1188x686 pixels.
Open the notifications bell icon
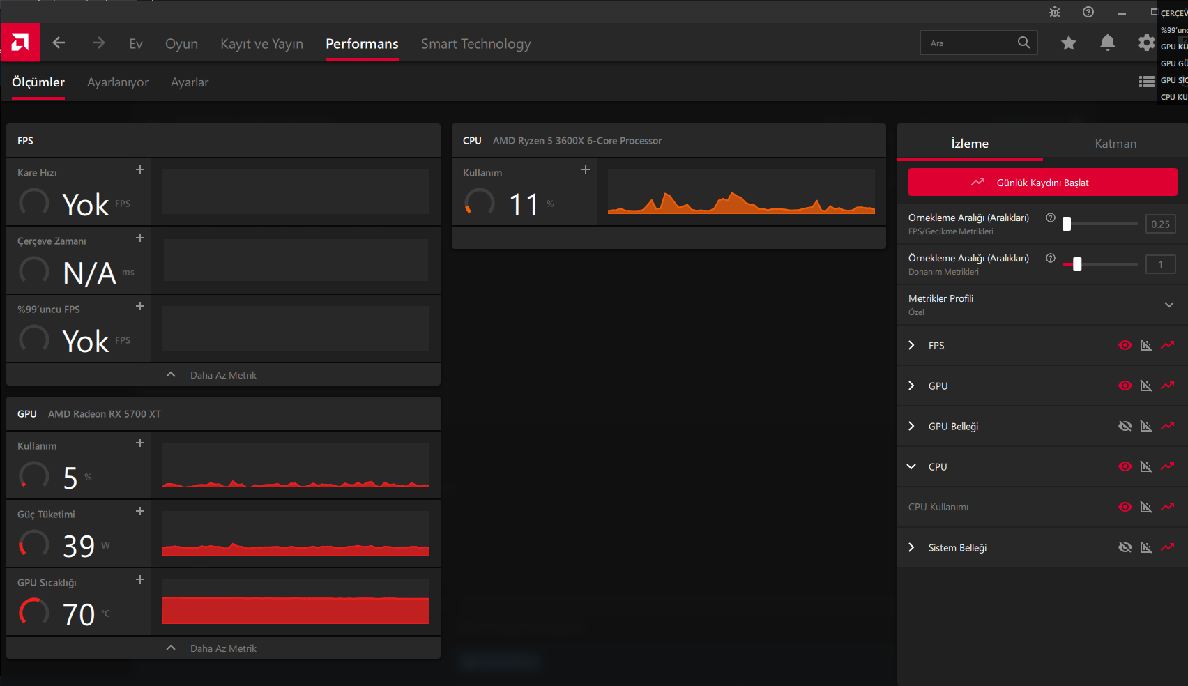click(1107, 43)
